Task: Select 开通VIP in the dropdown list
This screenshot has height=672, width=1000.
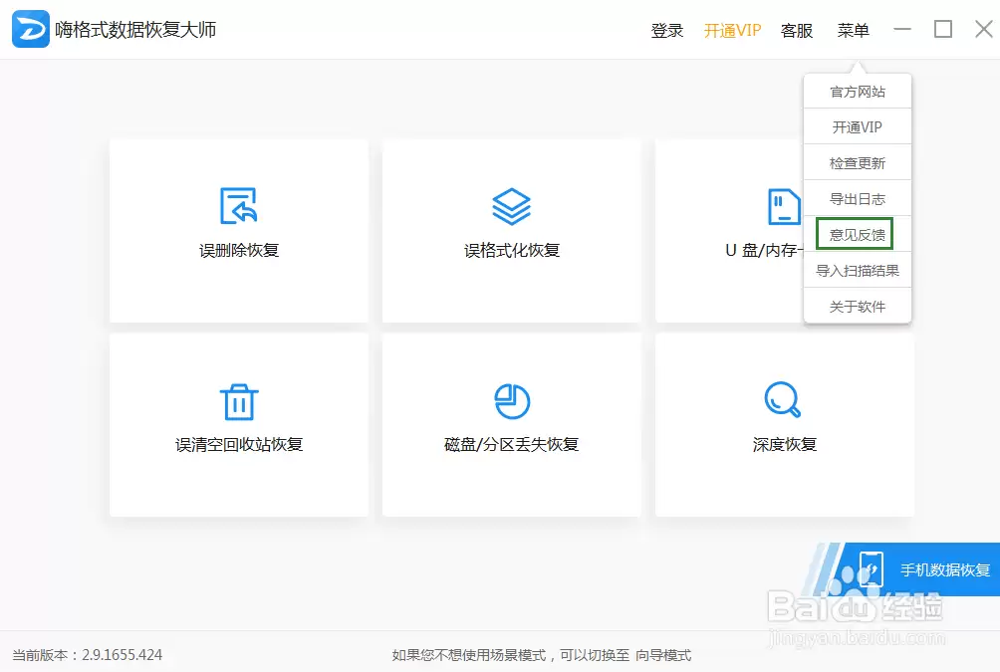Action: point(858,127)
